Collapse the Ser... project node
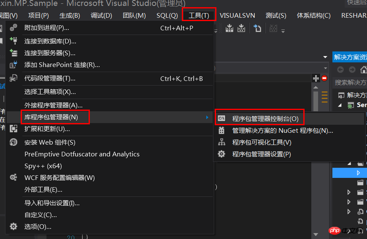367x239 pixels. 340,105
